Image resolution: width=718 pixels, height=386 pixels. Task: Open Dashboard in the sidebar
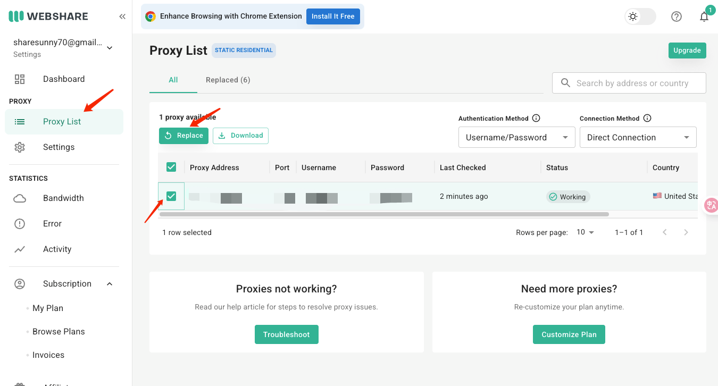click(64, 79)
